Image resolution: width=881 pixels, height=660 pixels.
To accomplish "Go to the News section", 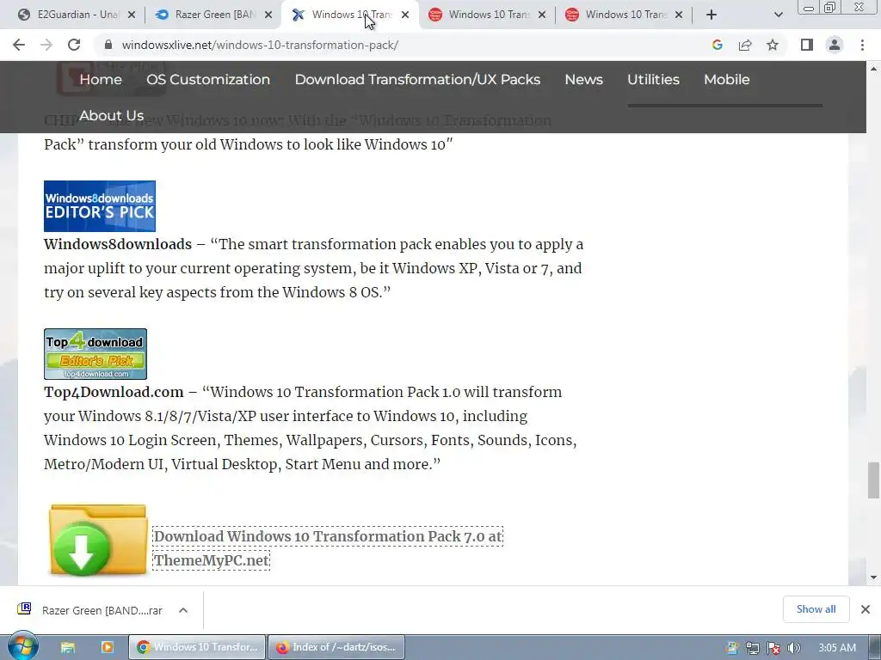I will [x=584, y=79].
